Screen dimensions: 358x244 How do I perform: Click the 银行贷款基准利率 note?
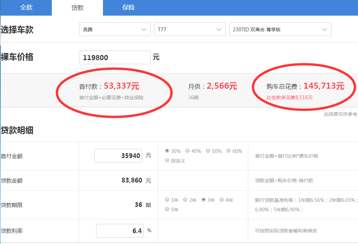click(306, 205)
